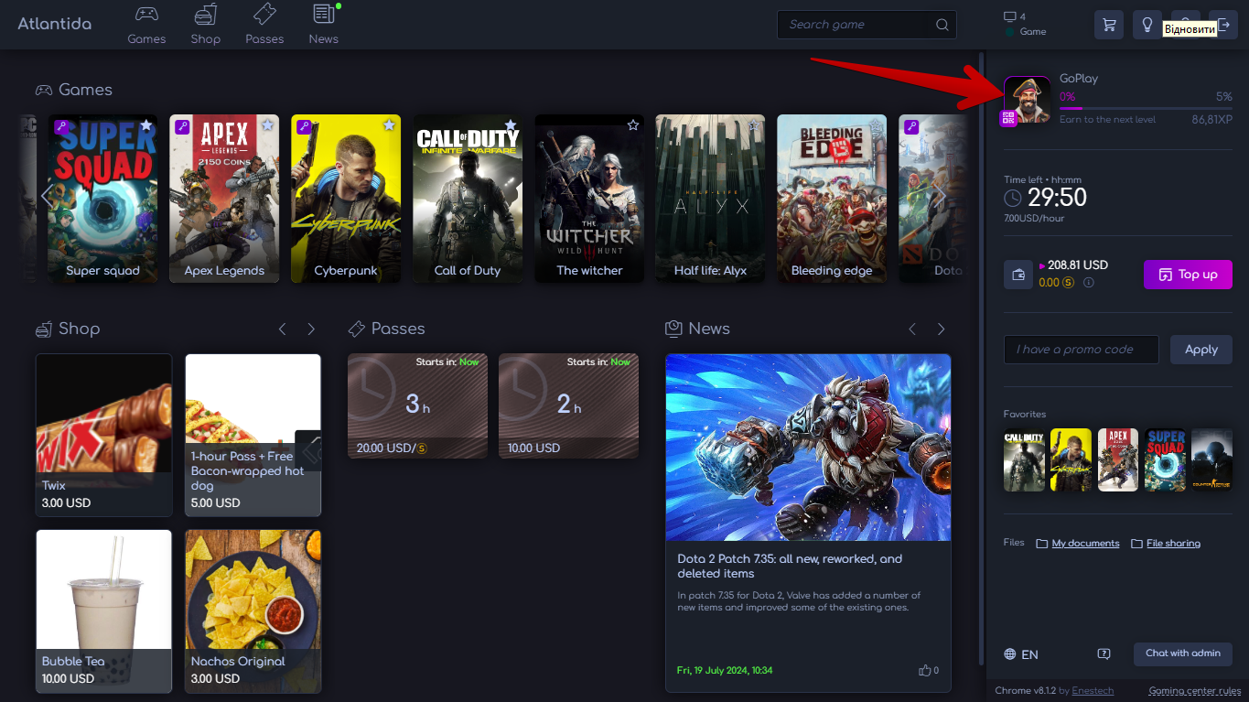
Task: Unfavorite Apex Legends using its star
Action: [x=267, y=124]
